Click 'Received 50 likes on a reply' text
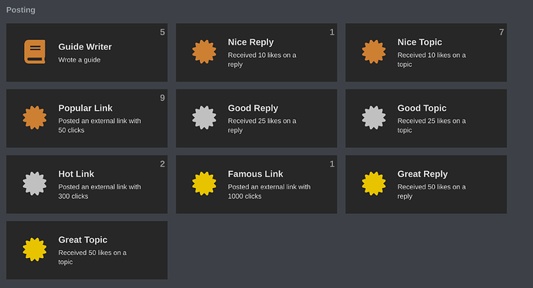Screen dimensions: 533x288 (x=432, y=192)
